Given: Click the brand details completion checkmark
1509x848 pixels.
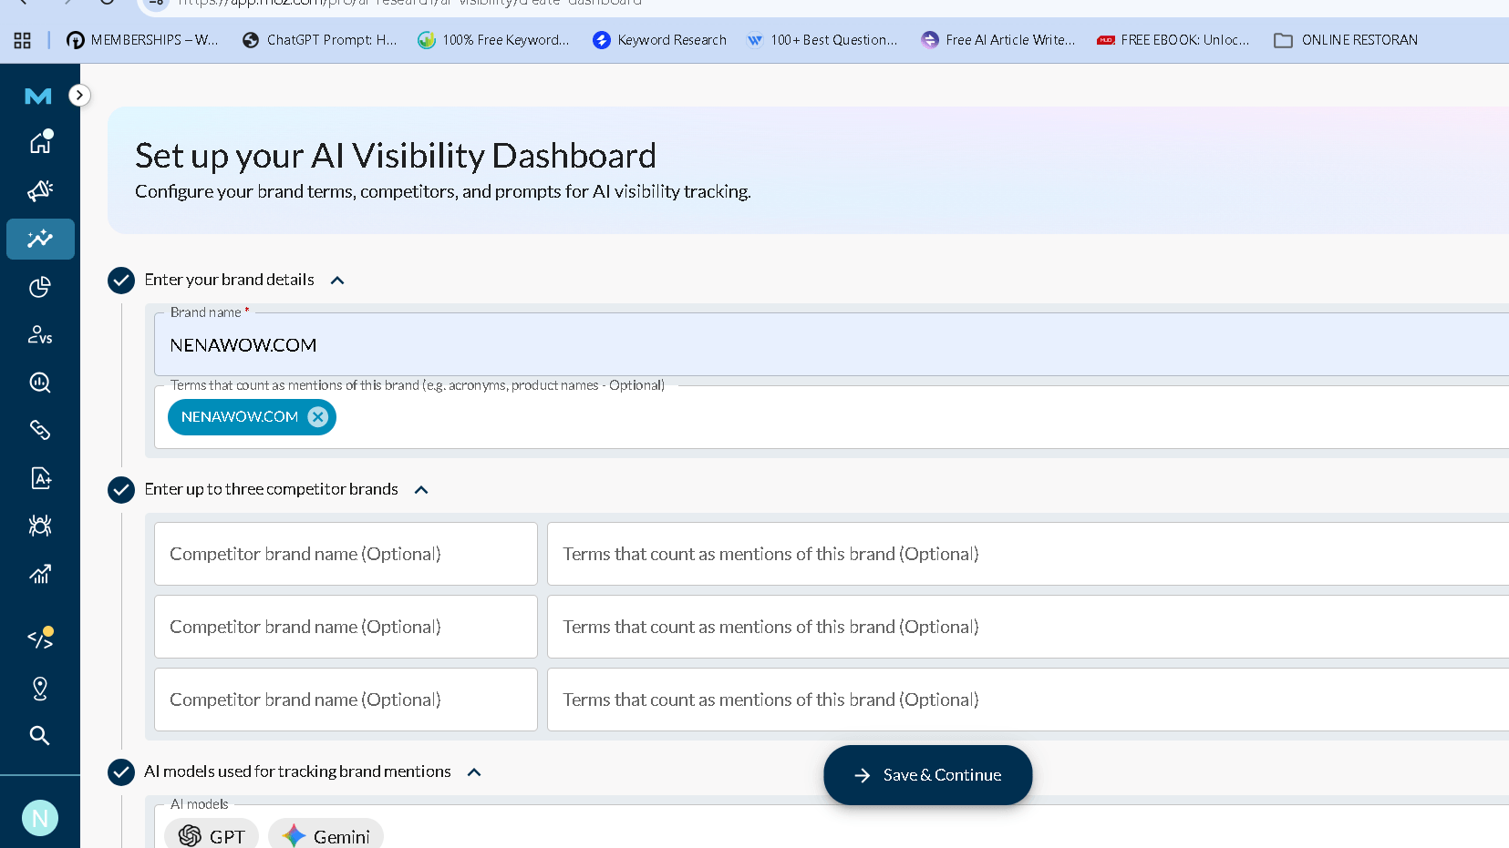Looking at the screenshot, I should tap(121, 281).
